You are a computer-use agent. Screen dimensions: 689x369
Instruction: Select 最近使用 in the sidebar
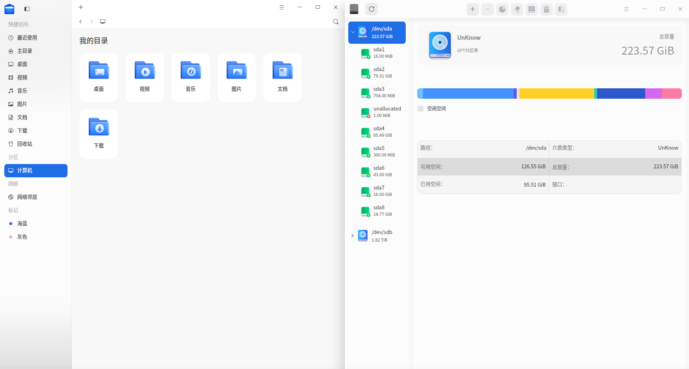36,38
